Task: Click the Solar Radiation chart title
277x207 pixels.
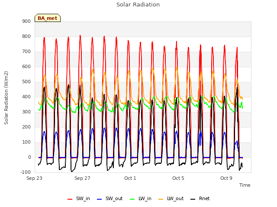Action: [x=138, y=5]
